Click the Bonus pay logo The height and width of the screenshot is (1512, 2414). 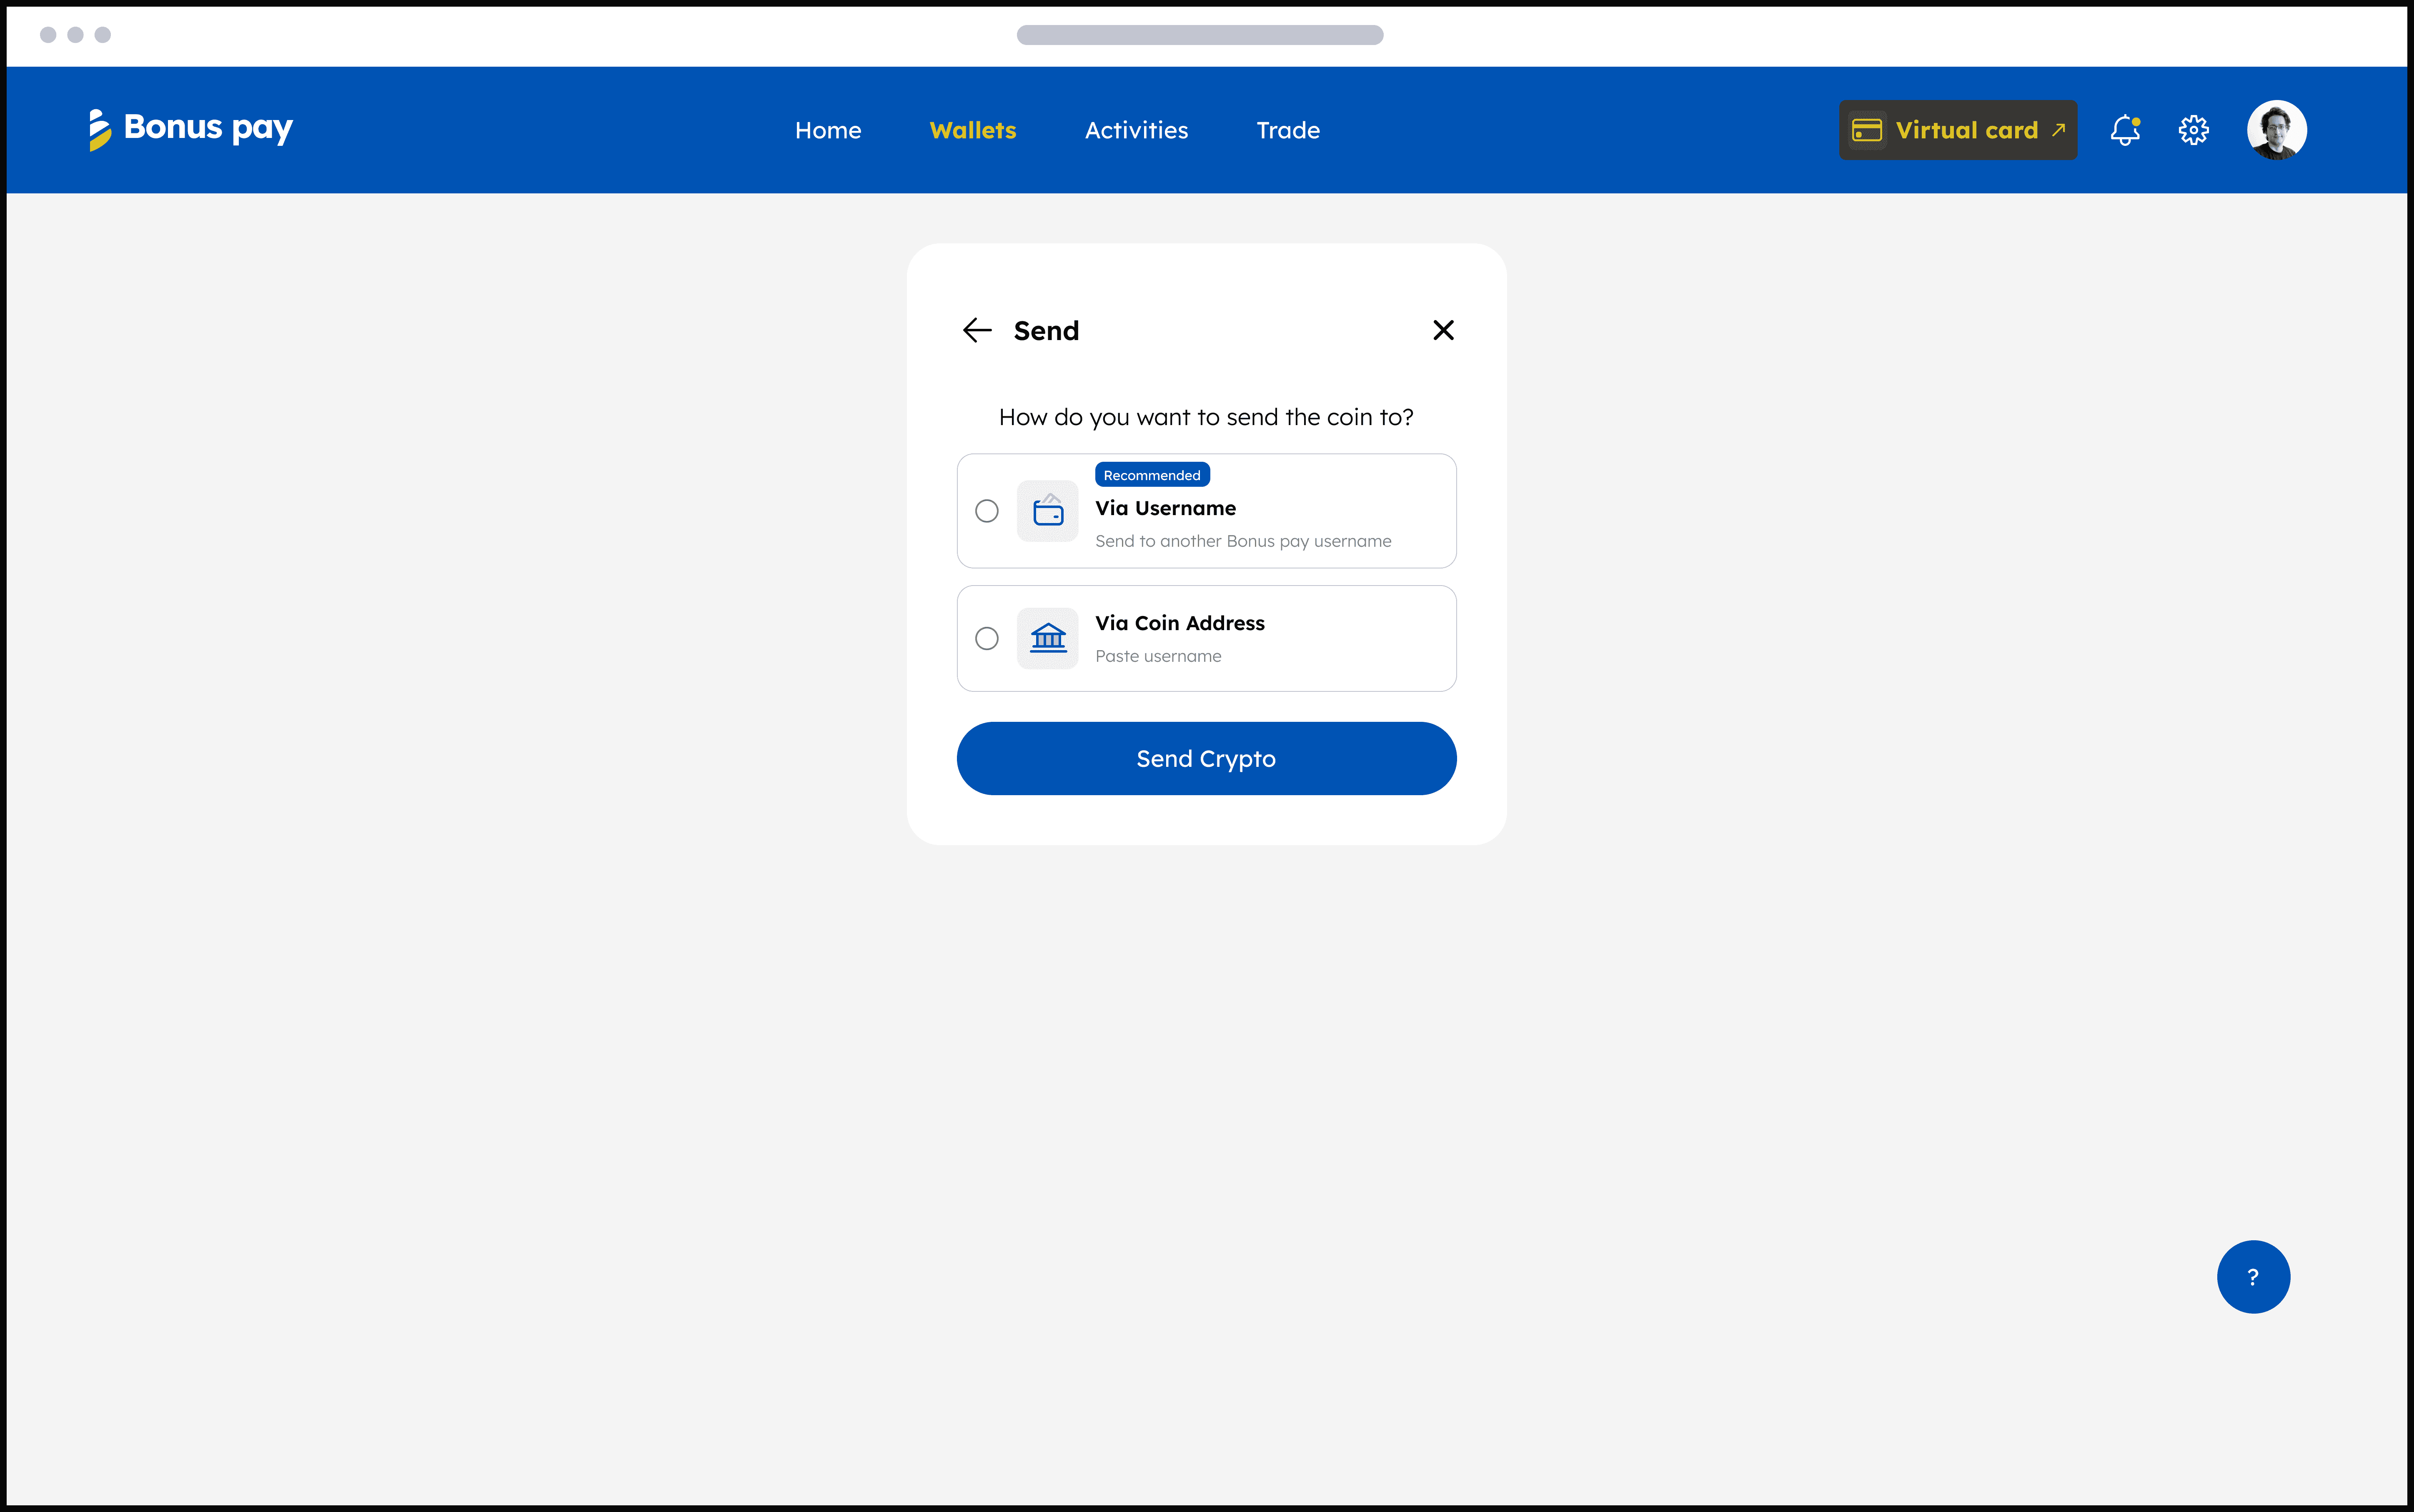coord(191,129)
